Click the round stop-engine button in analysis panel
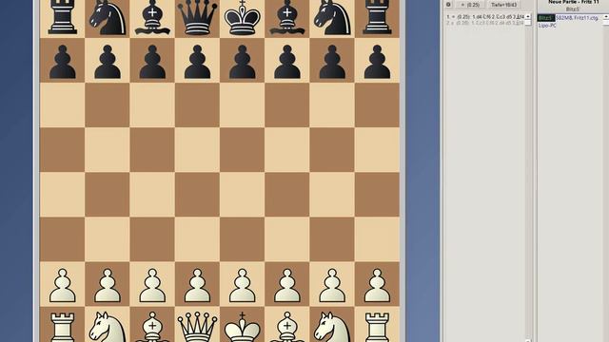Image resolution: width=609 pixels, height=342 pixels. coord(448,5)
